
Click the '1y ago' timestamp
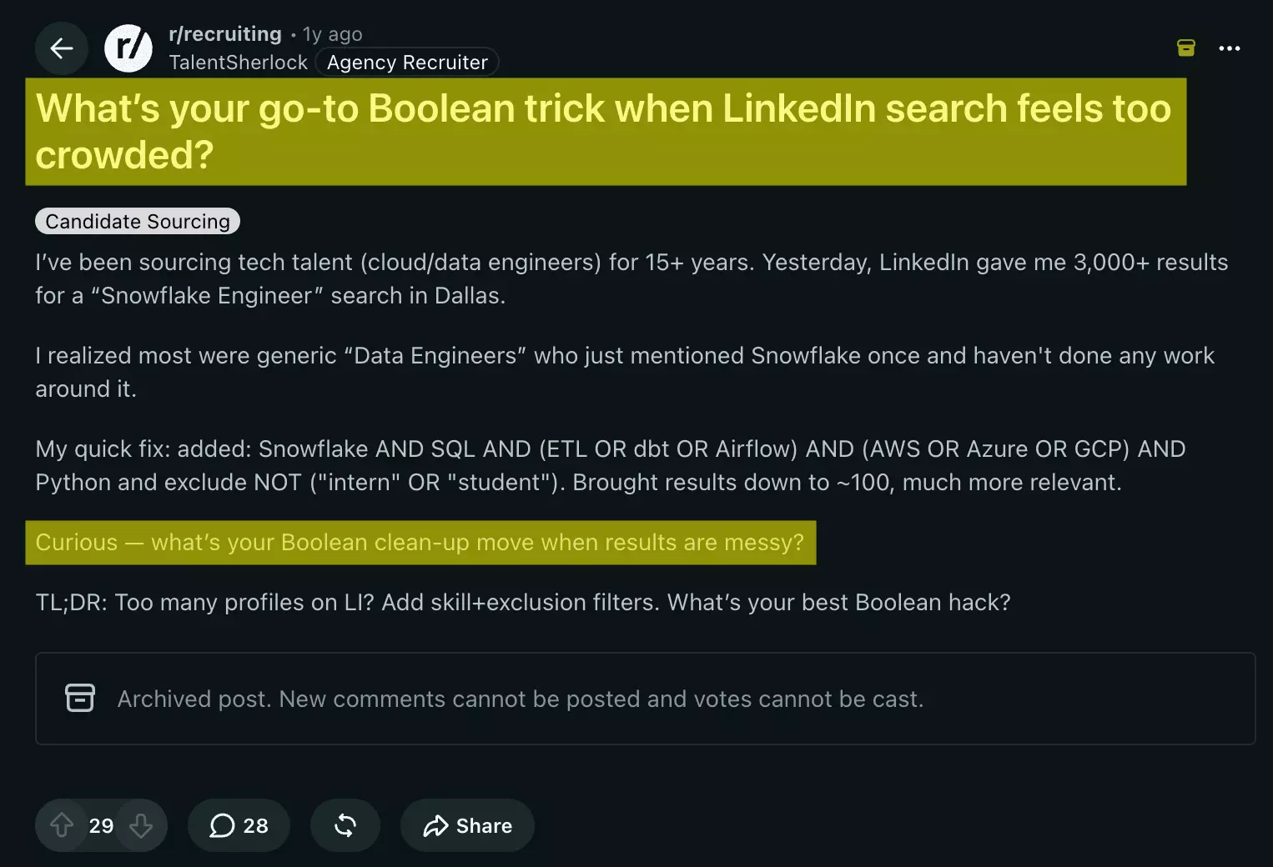(333, 34)
